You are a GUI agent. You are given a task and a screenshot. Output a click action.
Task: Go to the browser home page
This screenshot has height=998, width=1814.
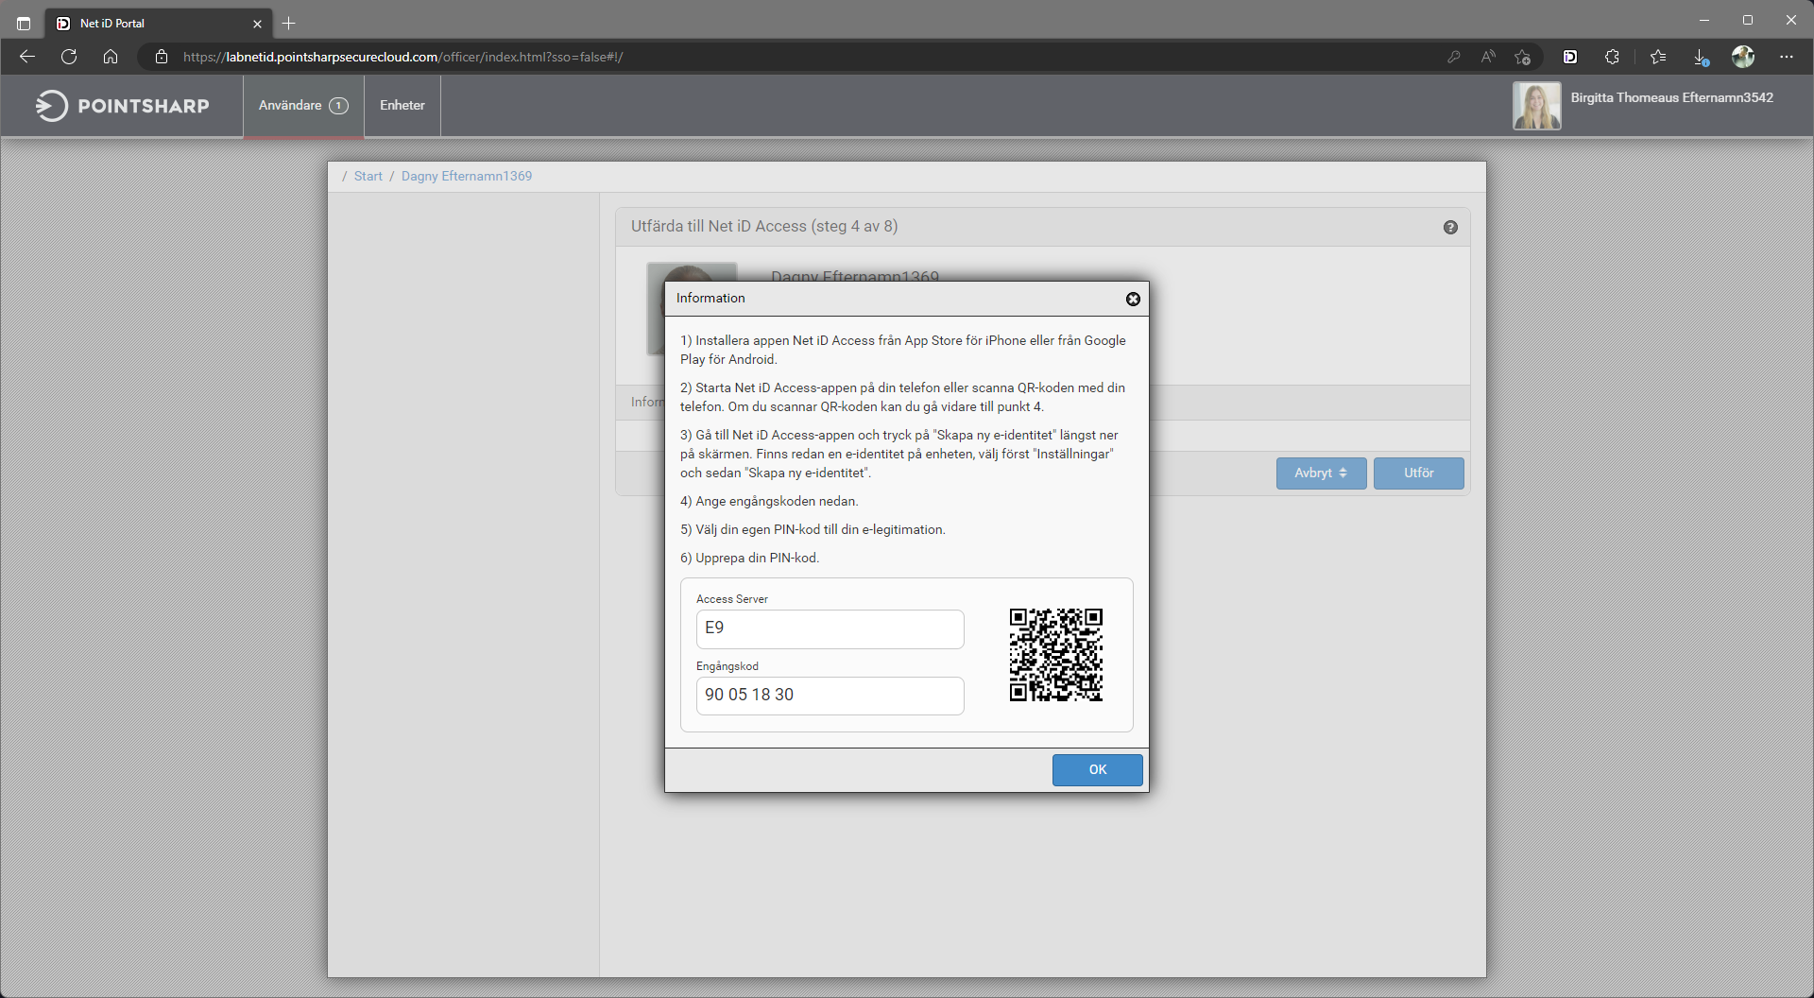point(111,57)
